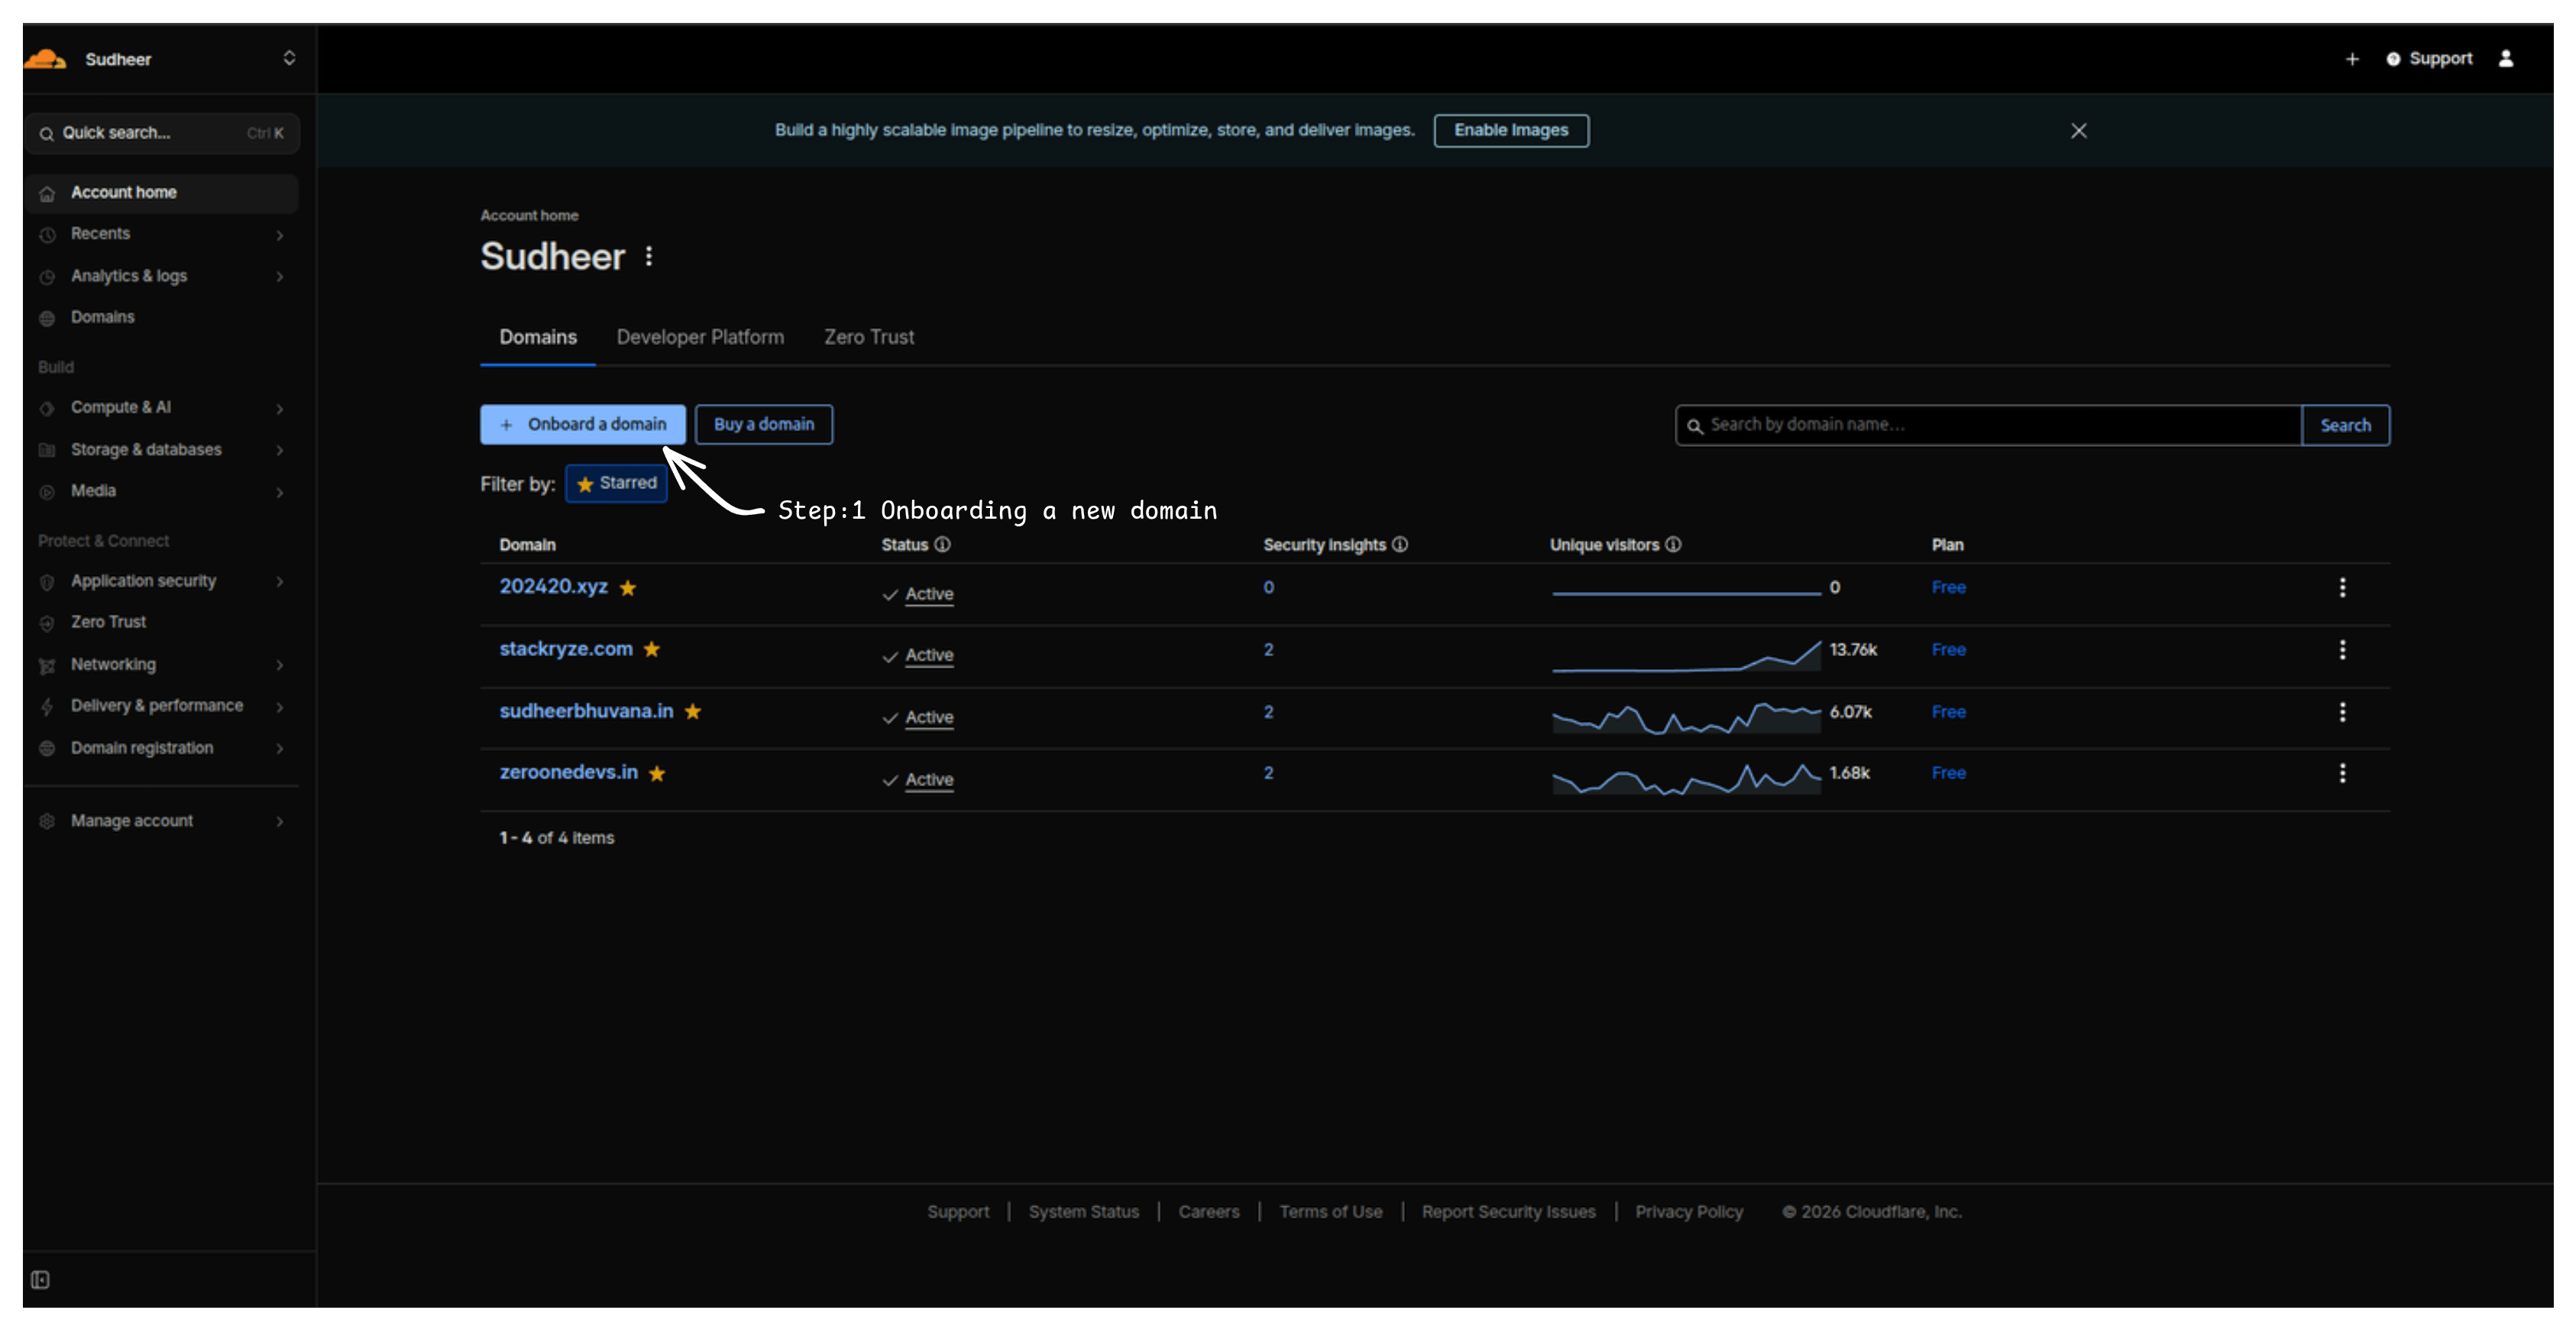Unstar the stackryze.com domain

point(652,651)
